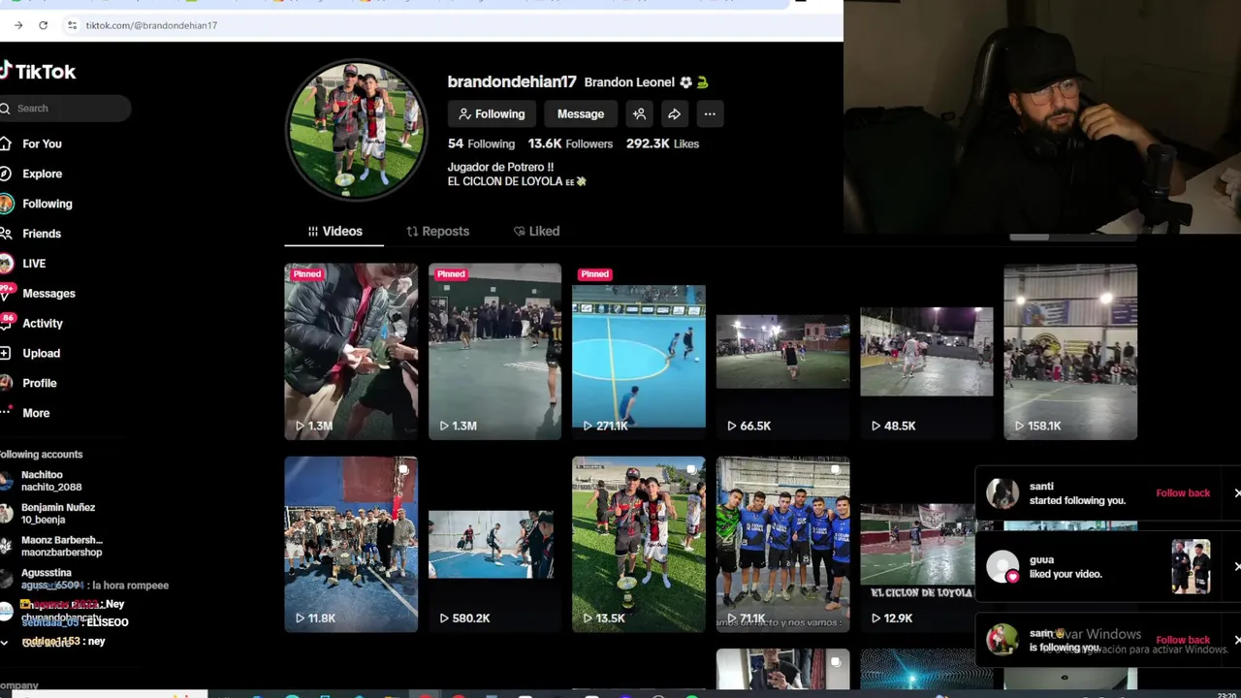Open video with 12.9K views
This screenshot has height=698, width=1241.
tap(917, 544)
